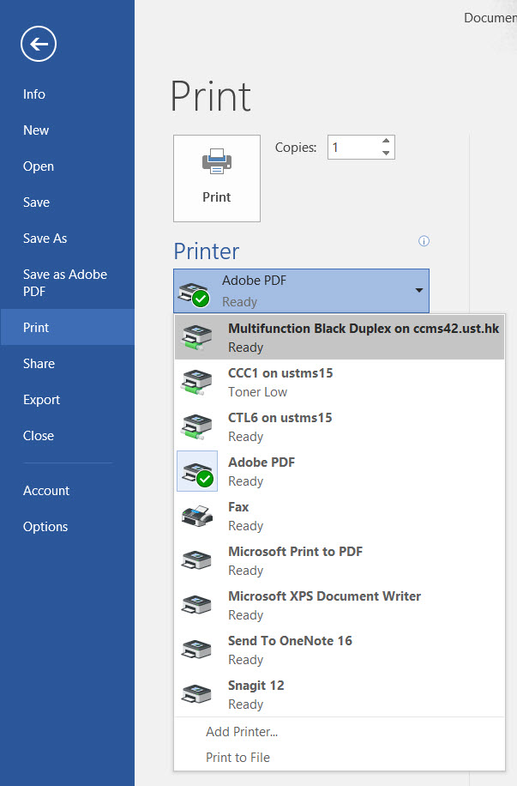Click the Printer info icon
Image resolution: width=517 pixels, height=786 pixels.
(x=424, y=241)
